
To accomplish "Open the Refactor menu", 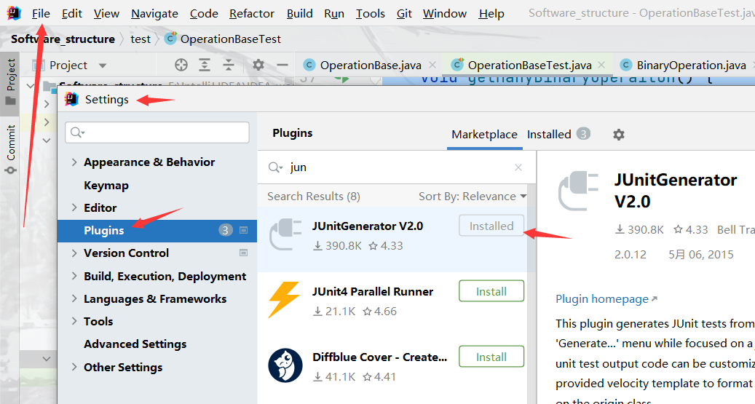I will tap(252, 14).
